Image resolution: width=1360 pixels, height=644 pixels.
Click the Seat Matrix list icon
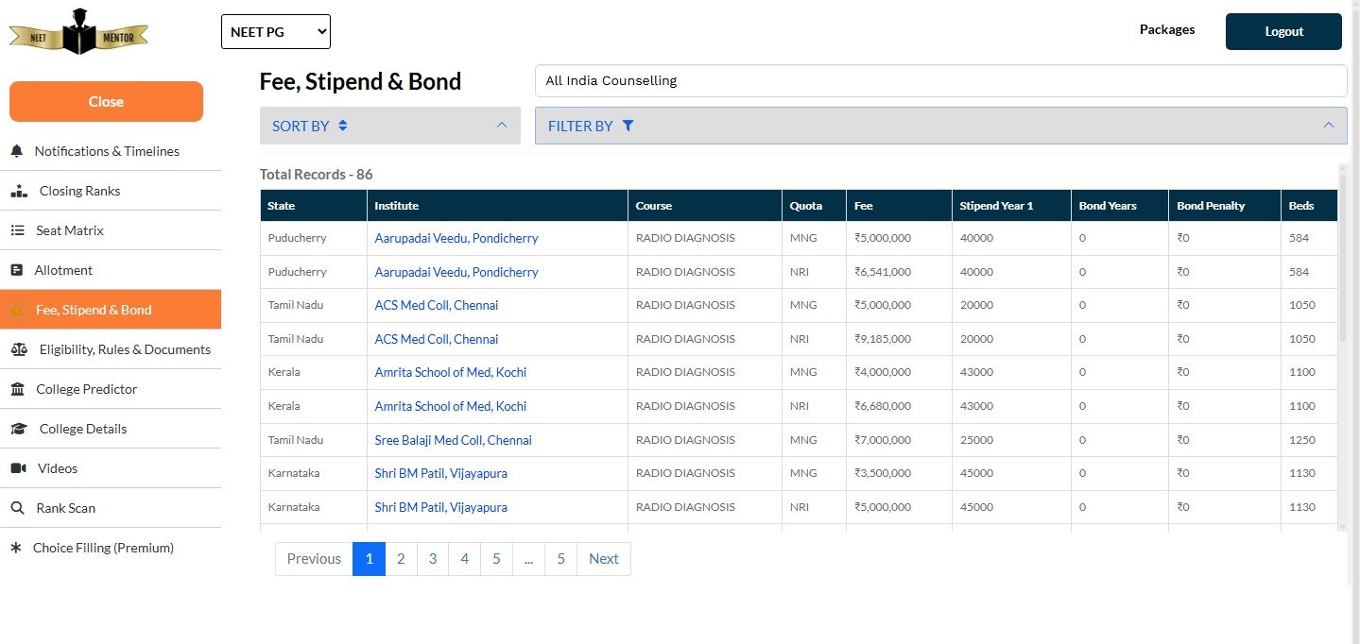(x=17, y=230)
